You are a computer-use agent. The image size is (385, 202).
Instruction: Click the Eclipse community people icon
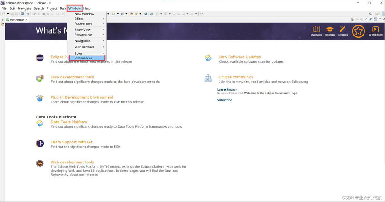[x=208, y=78]
